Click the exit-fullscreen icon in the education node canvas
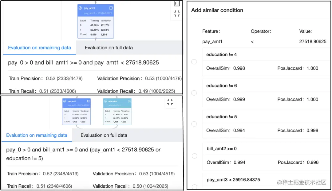The height and width of the screenshot is (191, 332). click(170, 102)
